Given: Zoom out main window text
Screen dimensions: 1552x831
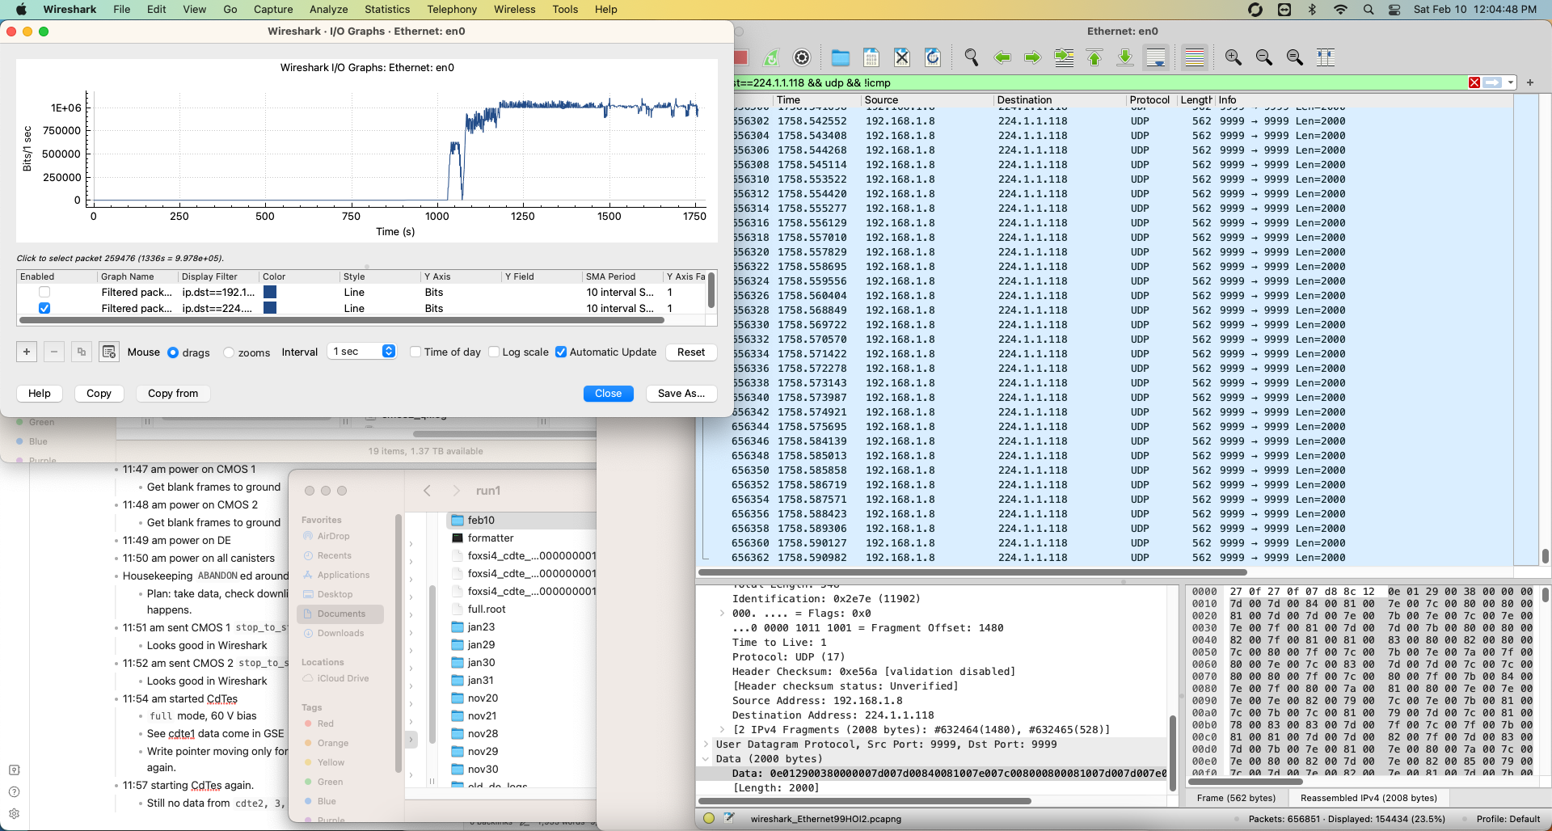Looking at the screenshot, I should [x=1264, y=57].
